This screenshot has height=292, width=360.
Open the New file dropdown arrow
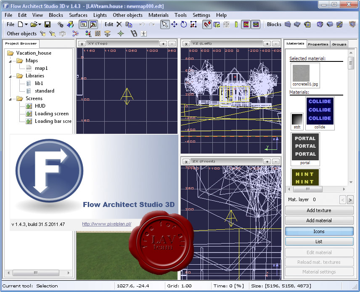click(x=26, y=24)
